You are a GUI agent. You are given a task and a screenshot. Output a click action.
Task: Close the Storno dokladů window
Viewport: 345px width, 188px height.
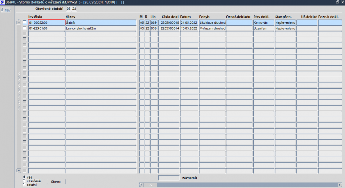[x=342, y=2]
